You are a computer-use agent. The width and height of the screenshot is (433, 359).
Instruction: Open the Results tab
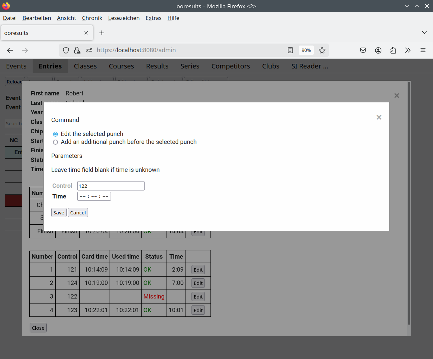click(x=157, y=66)
